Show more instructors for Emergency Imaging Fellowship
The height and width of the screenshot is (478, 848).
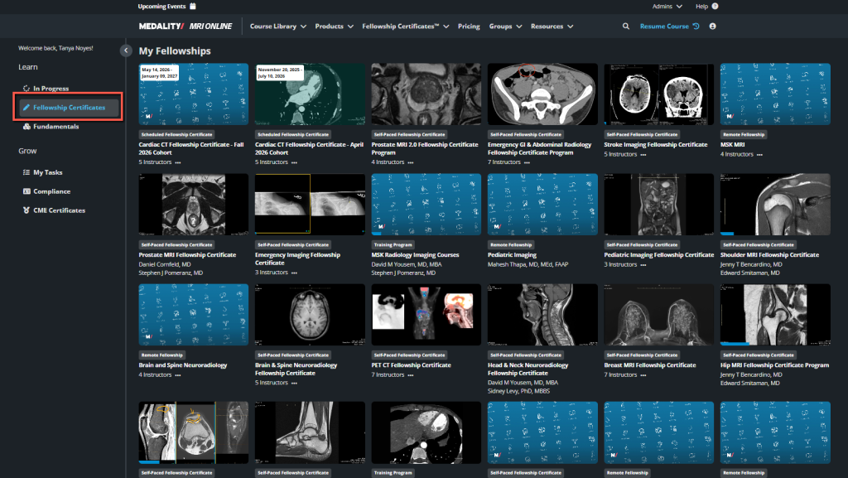tap(294, 273)
